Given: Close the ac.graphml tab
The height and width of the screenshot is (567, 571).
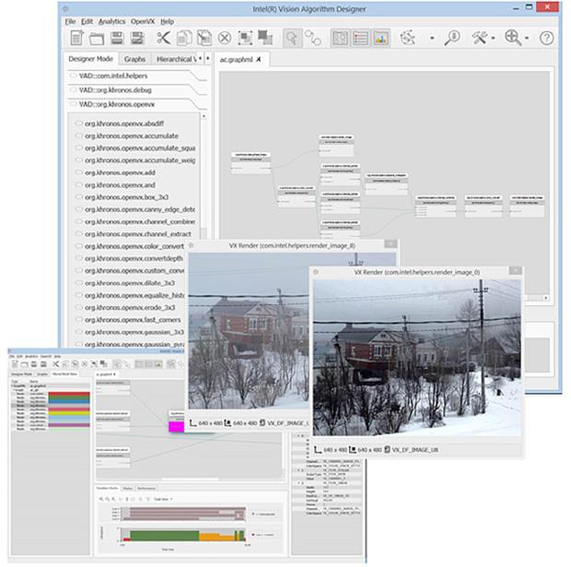Looking at the screenshot, I should pos(260,59).
